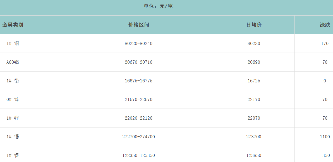333x162 pixels.
Task: Click copper daily average 80230
Action: [254, 43]
